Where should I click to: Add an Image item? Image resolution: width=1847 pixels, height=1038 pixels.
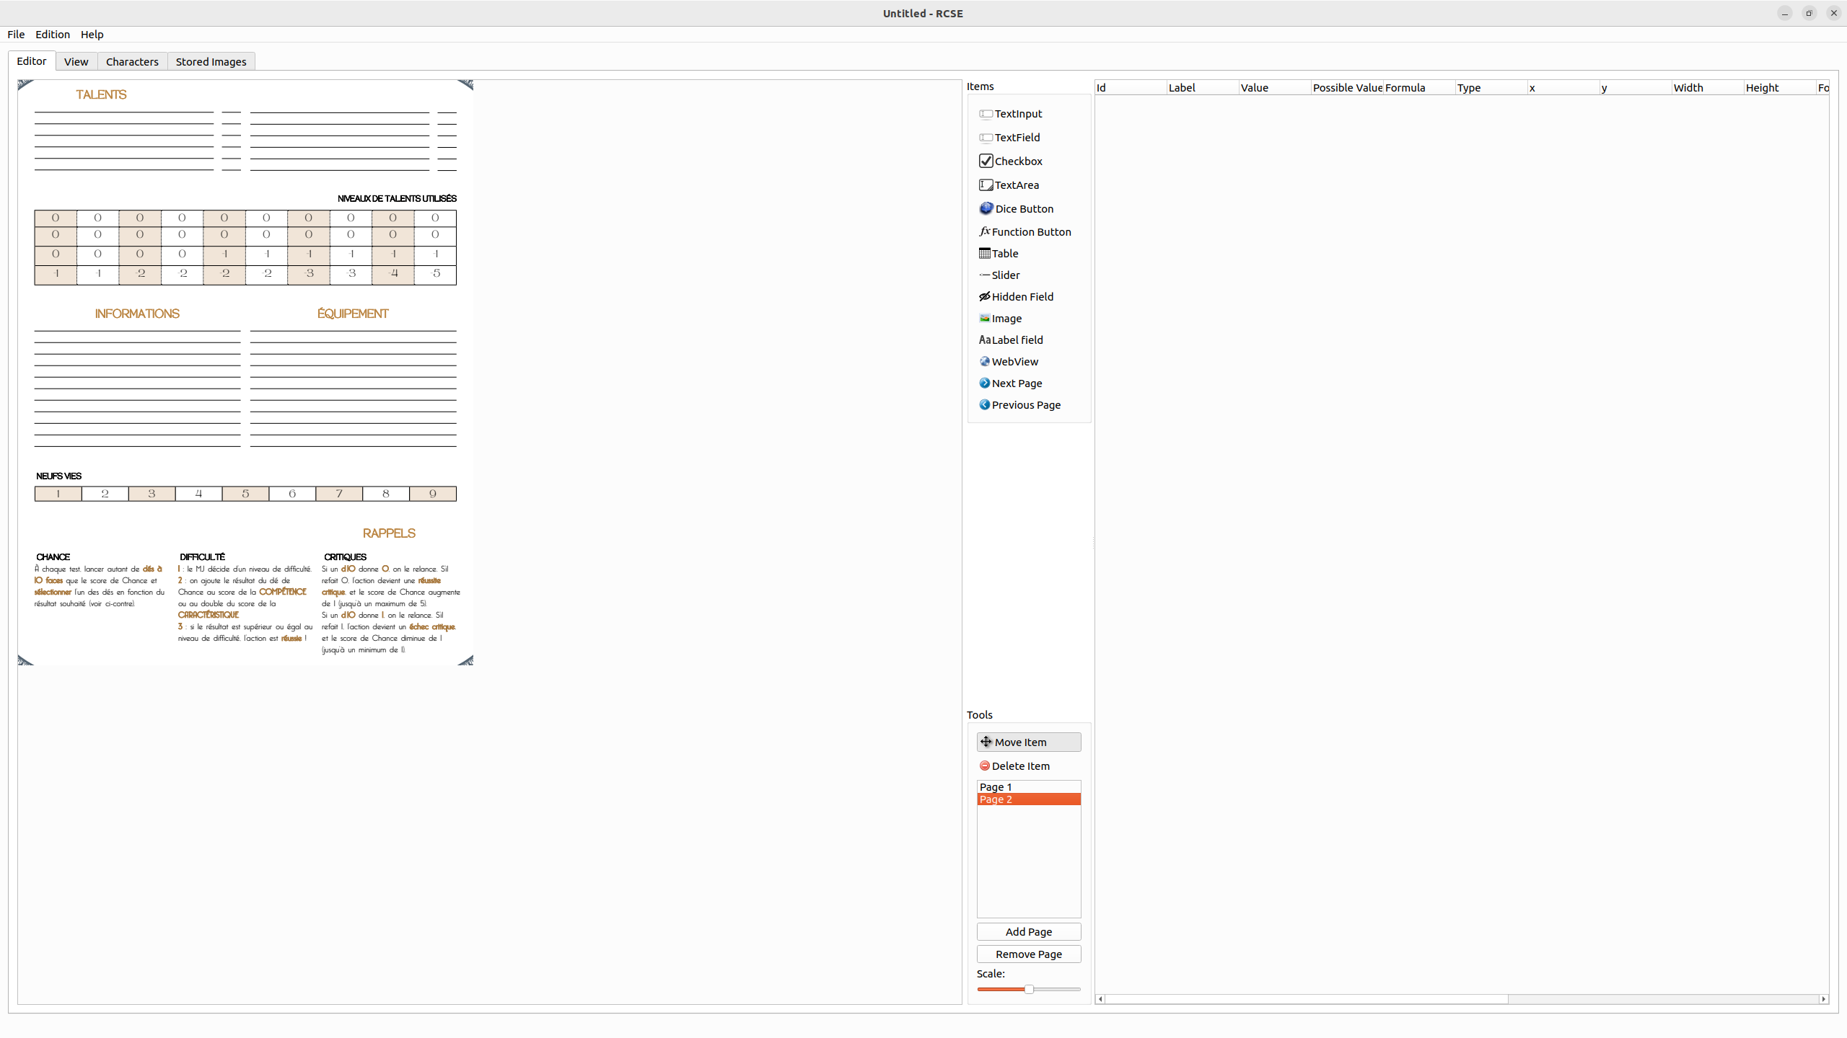click(x=1006, y=318)
